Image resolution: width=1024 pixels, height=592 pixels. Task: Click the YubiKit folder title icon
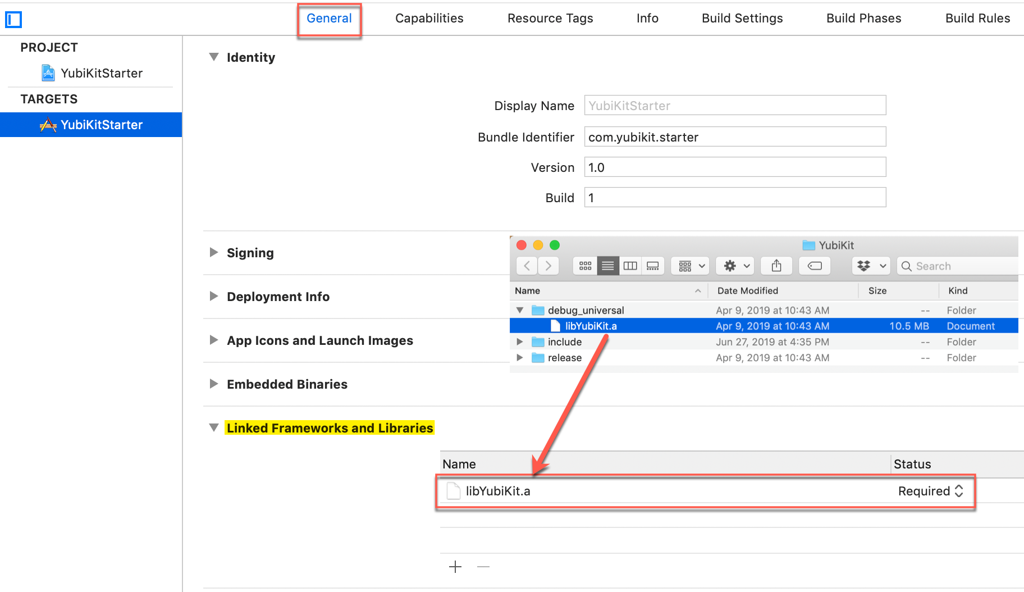pyautogui.click(x=808, y=245)
